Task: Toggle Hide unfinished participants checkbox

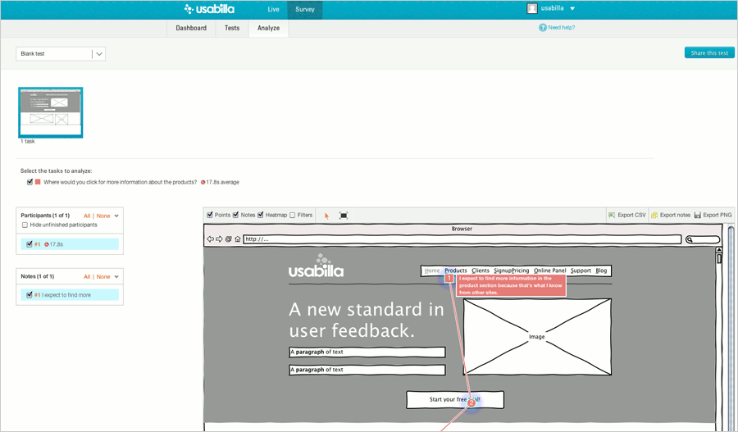Action: [25, 225]
